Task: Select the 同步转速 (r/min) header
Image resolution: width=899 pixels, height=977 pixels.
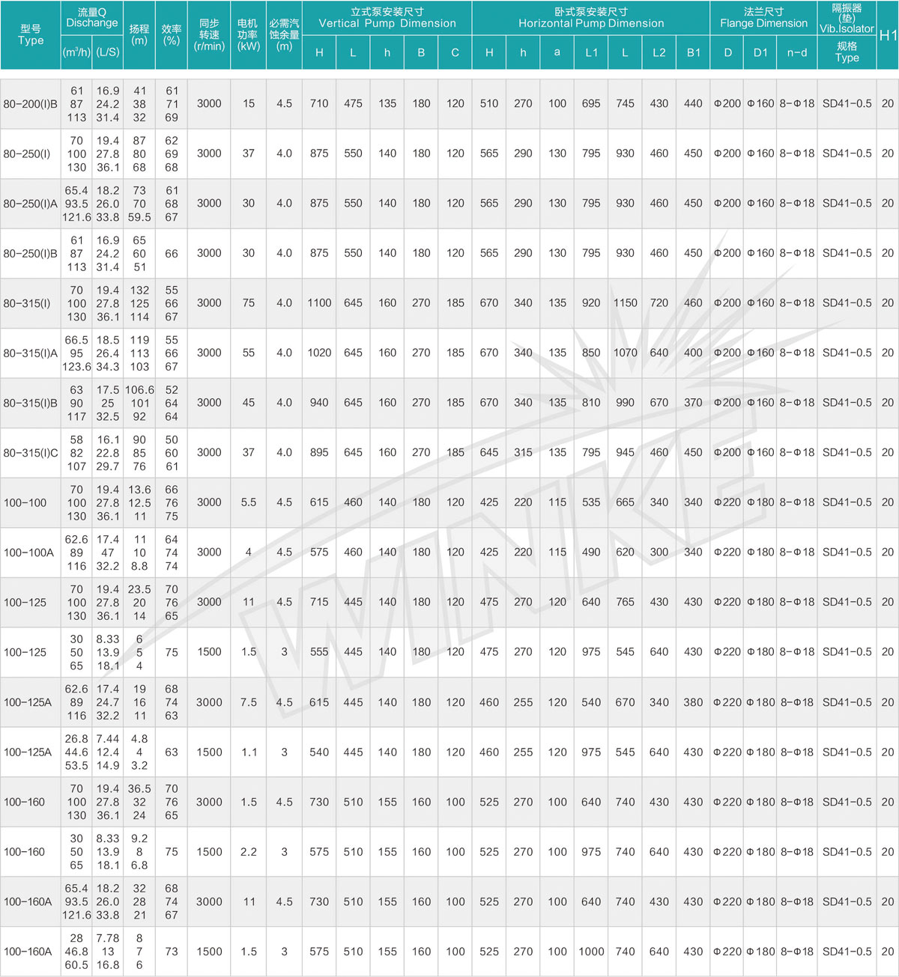Action: tap(209, 34)
